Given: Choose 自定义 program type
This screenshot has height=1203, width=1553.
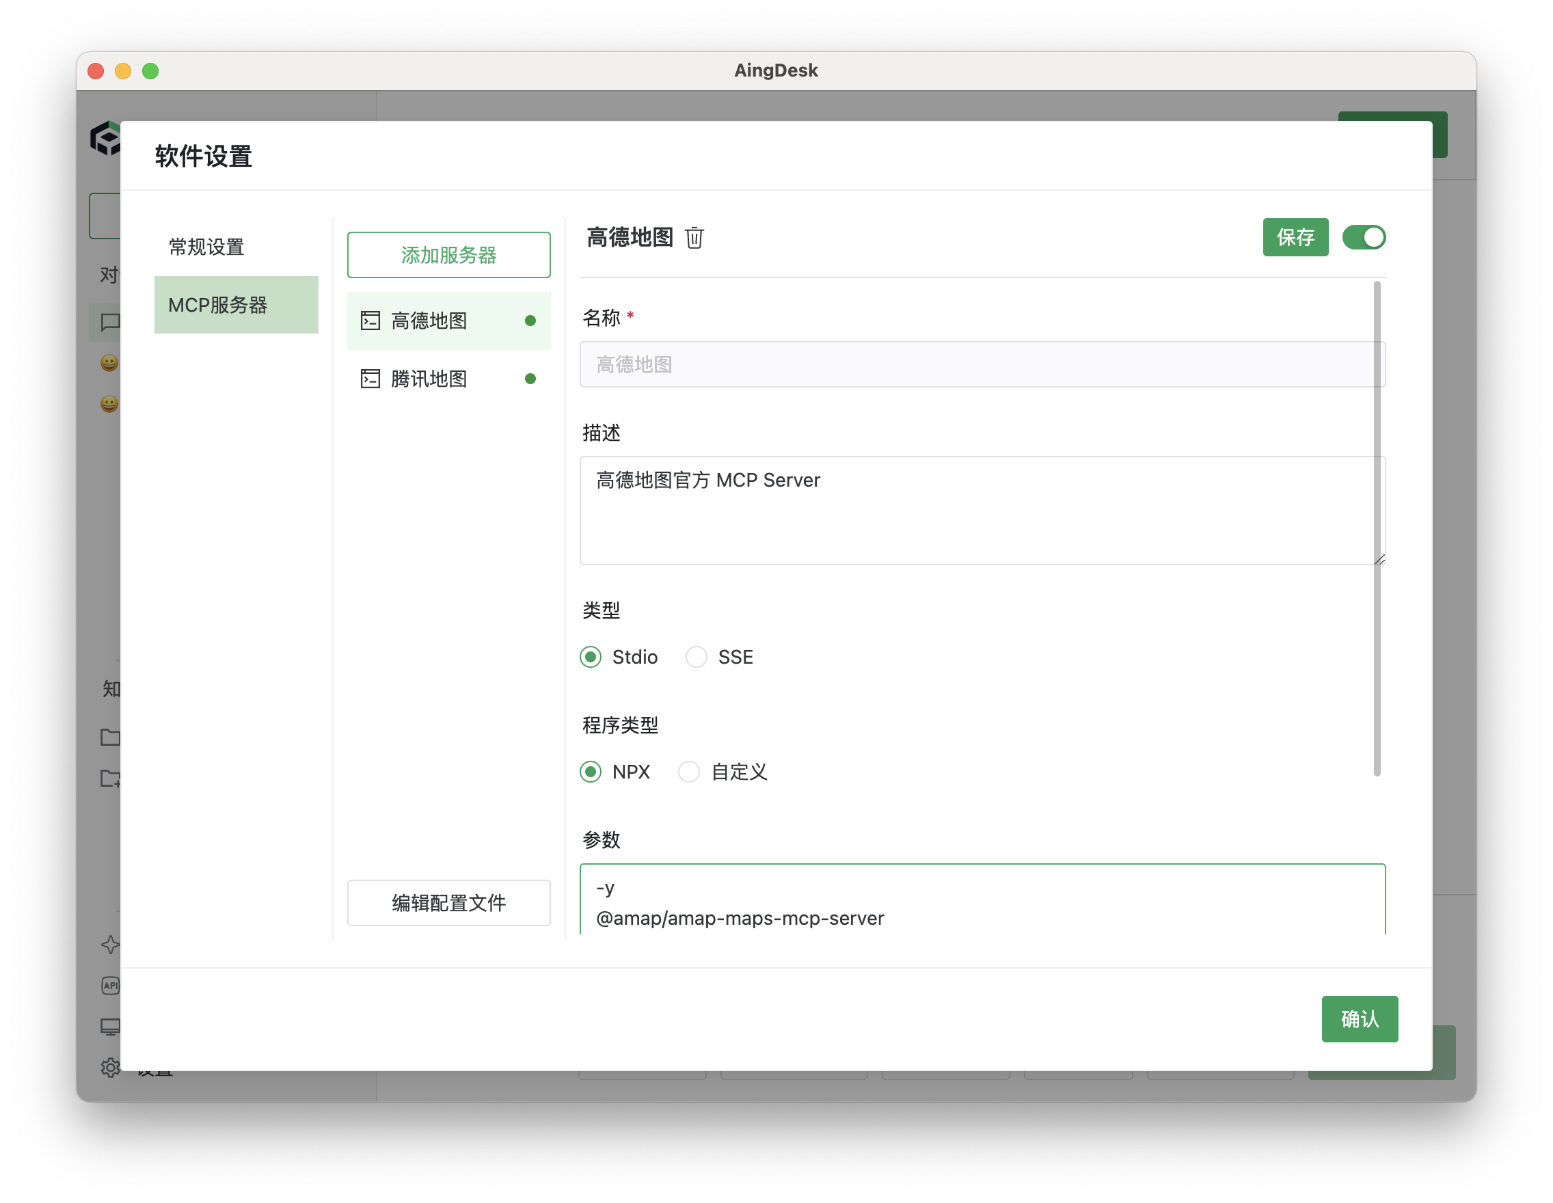Looking at the screenshot, I should (x=689, y=772).
